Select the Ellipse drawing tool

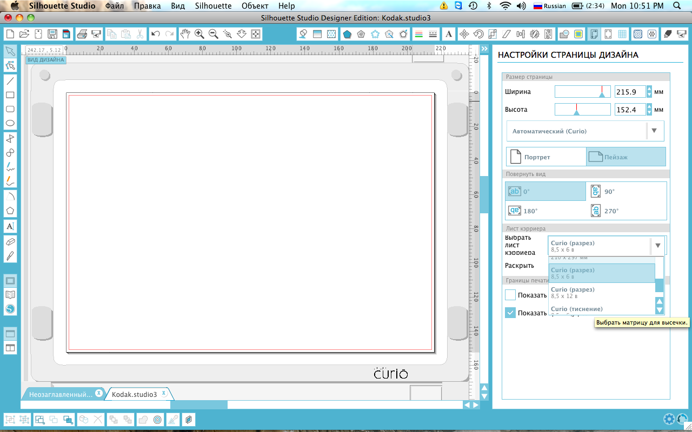point(10,123)
